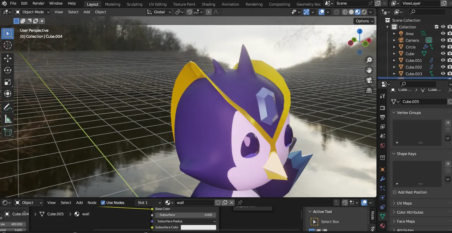
Task: Hide the Circle object in outliner
Action: point(443,47)
